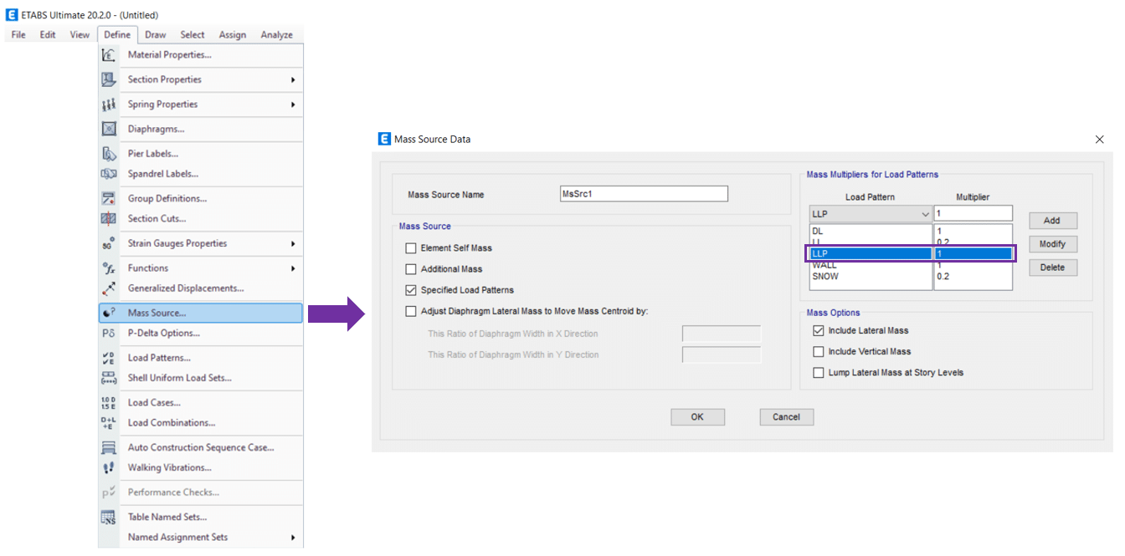Enable the Include Vertical Mass checkbox
The height and width of the screenshot is (556, 1125).
(819, 351)
